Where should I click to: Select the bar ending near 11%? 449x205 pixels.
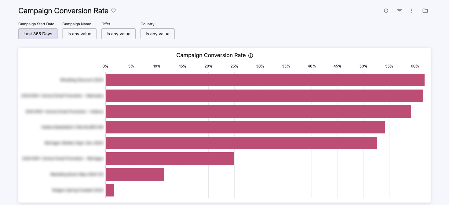pyautogui.click(x=135, y=174)
